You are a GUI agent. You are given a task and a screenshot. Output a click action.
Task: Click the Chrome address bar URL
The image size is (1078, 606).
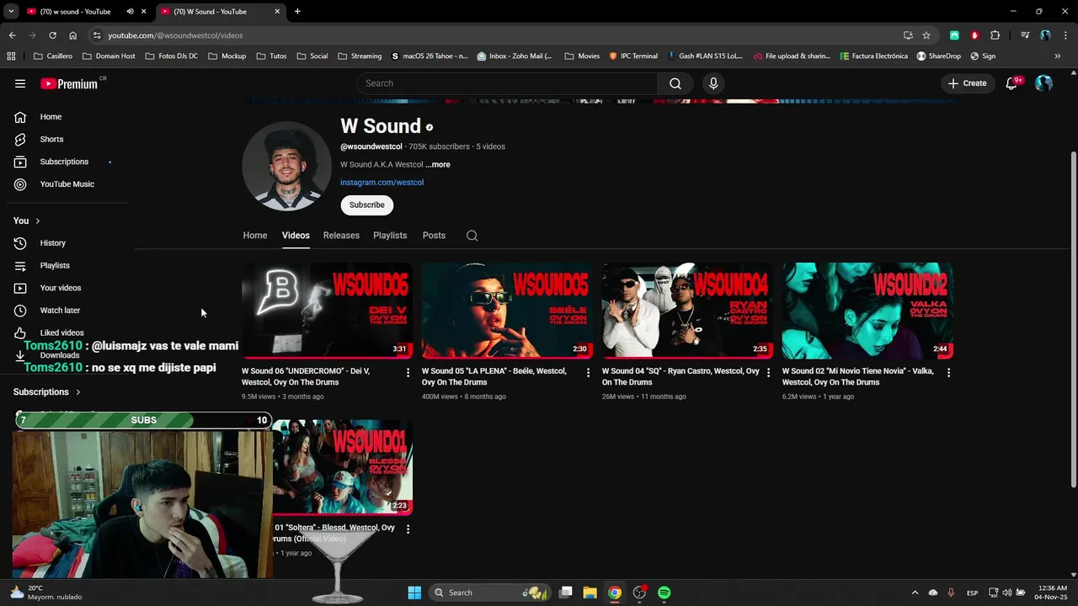click(x=175, y=35)
